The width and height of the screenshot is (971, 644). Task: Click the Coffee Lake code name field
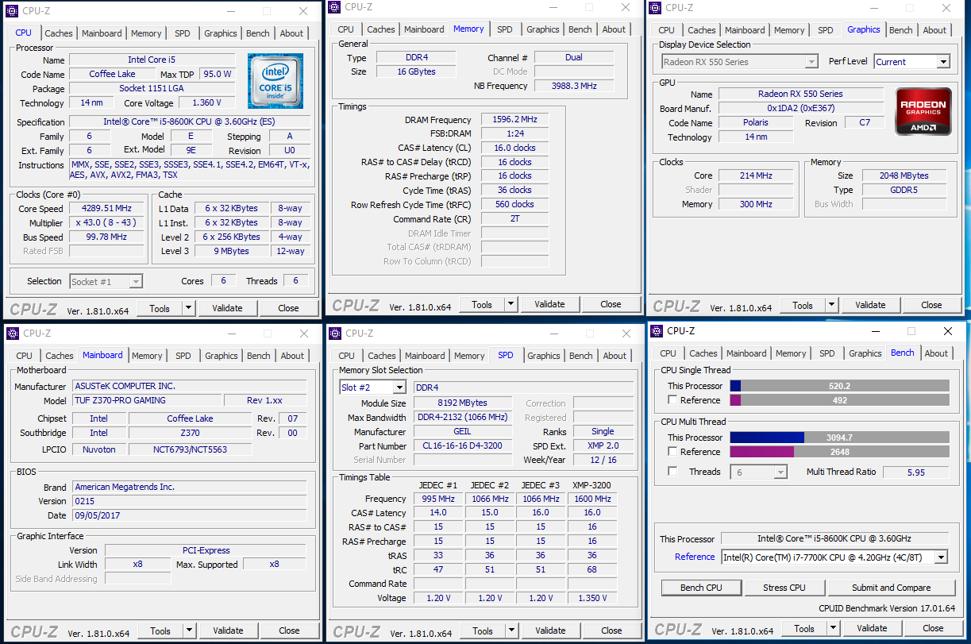pyautogui.click(x=113, y=74)
